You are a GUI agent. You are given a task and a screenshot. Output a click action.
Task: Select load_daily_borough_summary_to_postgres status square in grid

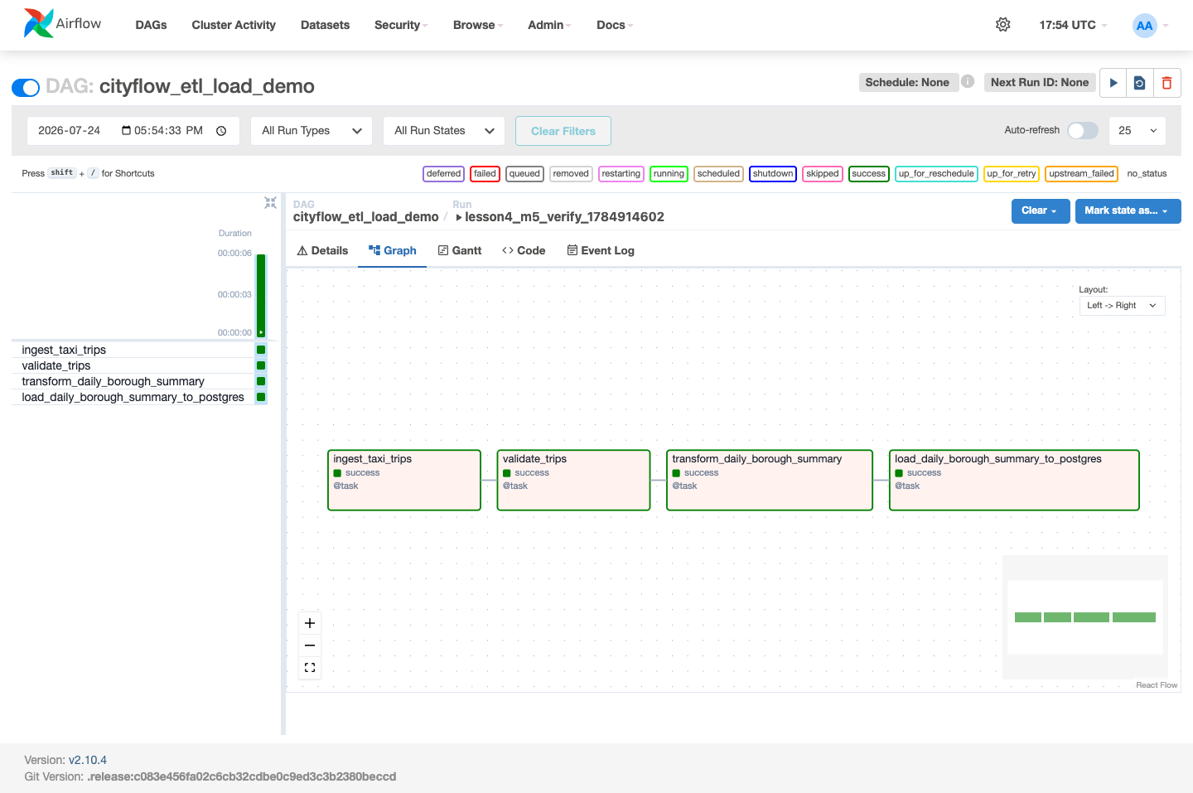pos(261,397)
